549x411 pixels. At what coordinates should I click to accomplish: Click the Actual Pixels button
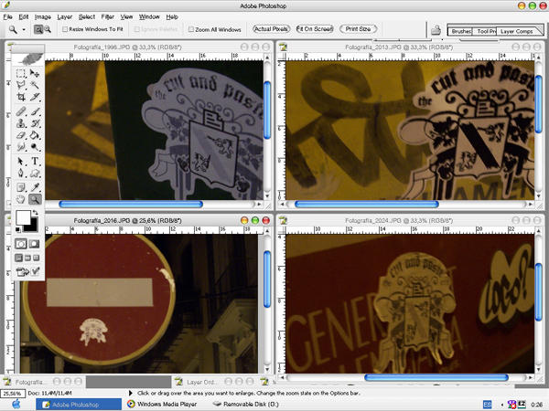[x=271, y=29]
